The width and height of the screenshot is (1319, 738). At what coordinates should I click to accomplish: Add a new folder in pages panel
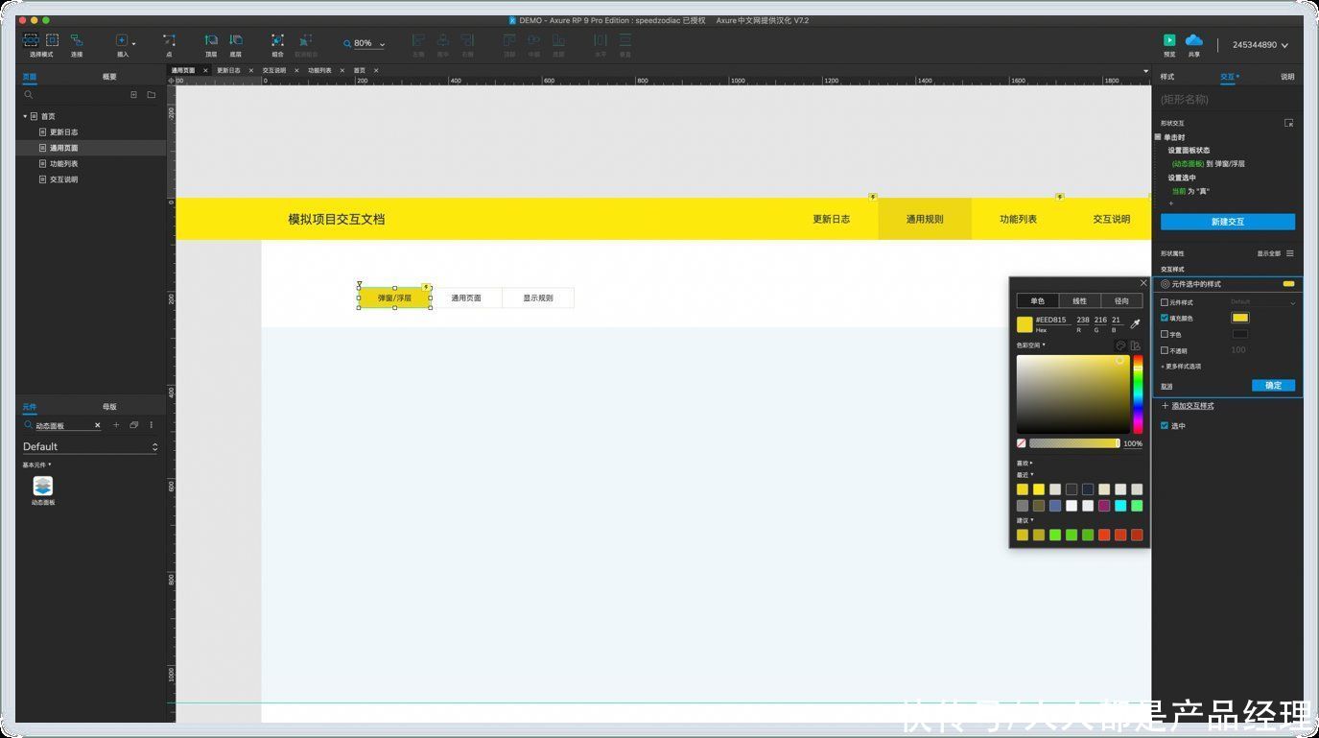151,95
